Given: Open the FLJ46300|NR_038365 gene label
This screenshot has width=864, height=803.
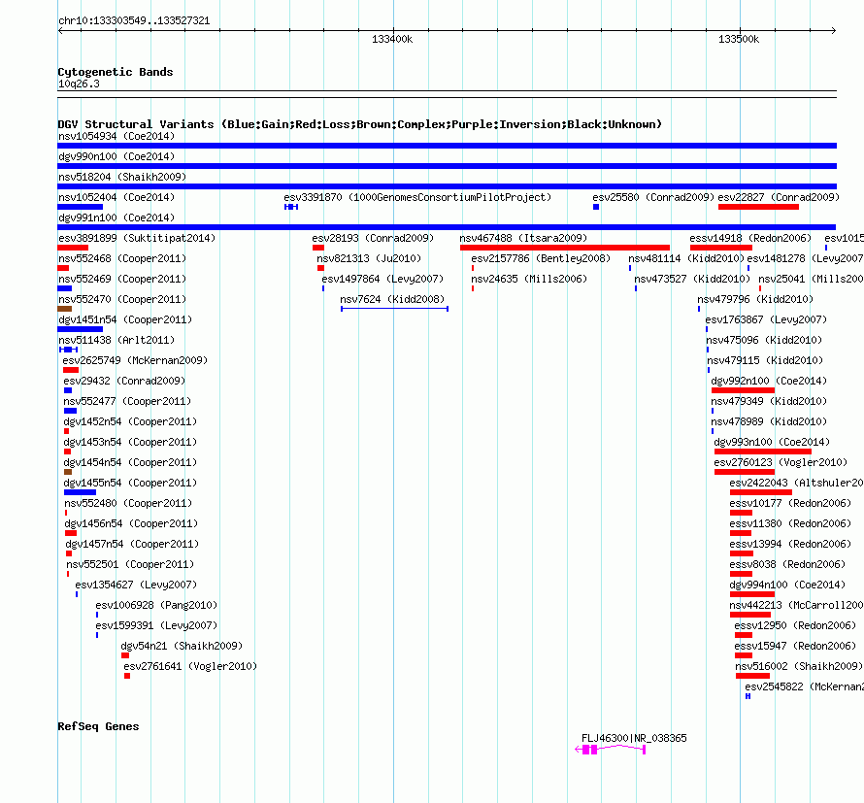Looking at the screenshot, I should pyautogui.click(x=634, y=738).
